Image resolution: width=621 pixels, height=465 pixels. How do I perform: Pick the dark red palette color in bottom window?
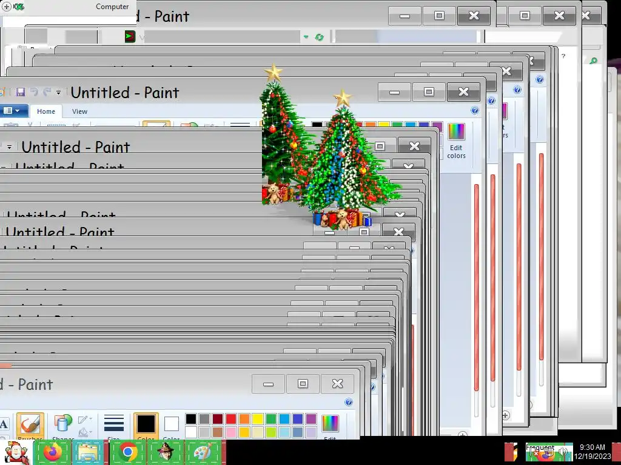(218, 419)
